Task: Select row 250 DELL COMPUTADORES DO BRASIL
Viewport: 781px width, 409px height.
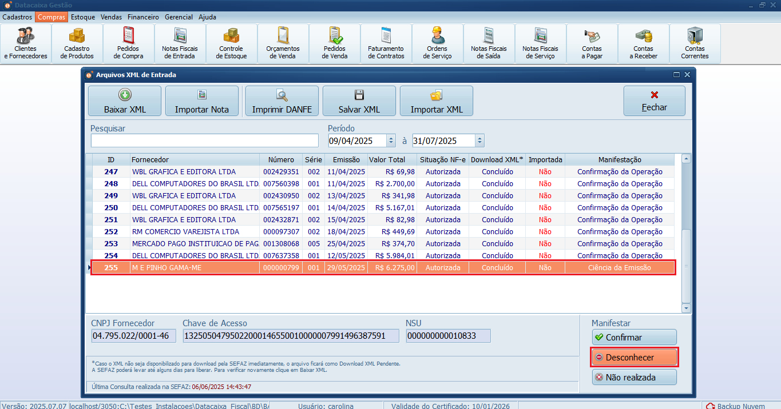Action: 195,208
